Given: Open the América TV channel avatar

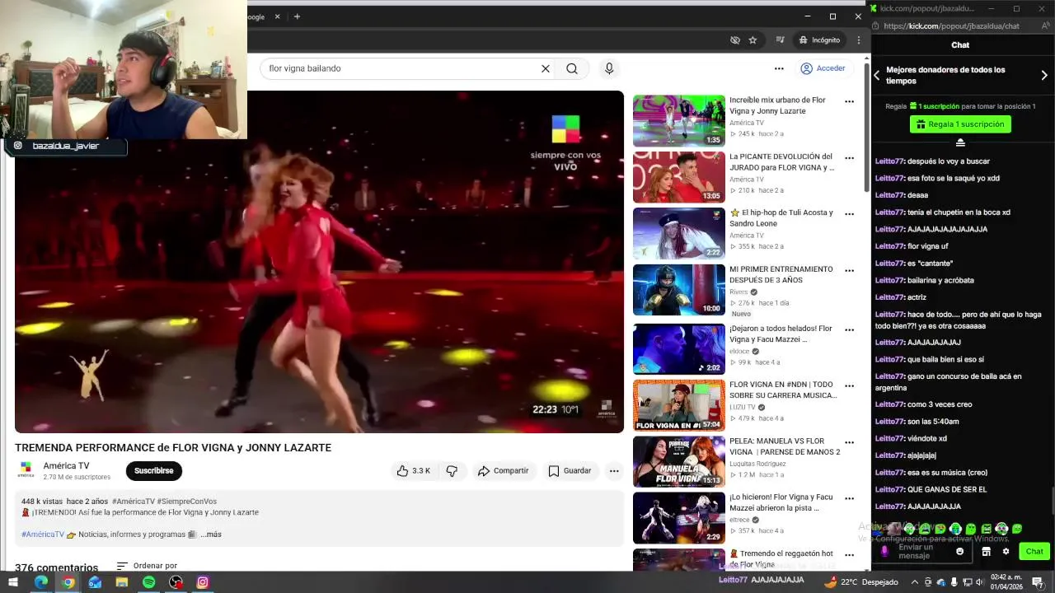Looking at the screenshot, I should tap(26, 470).
